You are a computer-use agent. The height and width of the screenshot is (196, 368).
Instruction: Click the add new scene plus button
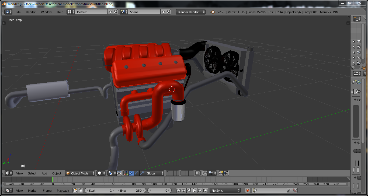click(163, 12)
